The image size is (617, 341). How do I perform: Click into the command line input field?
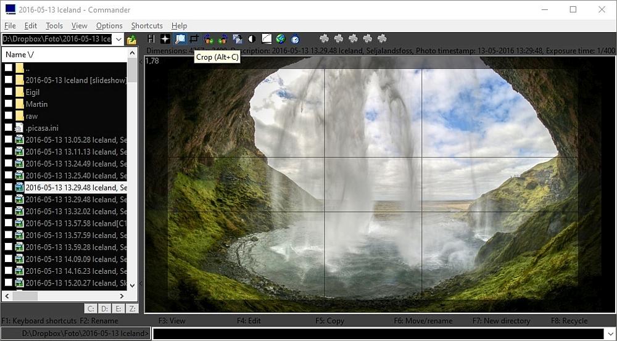click(x=378, y=334)
